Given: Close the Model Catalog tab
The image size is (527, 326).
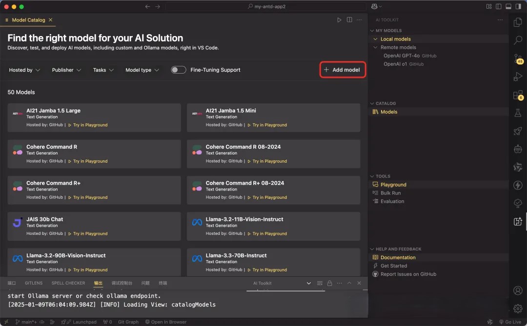Looking at the screenshot, I should [50, 20].
